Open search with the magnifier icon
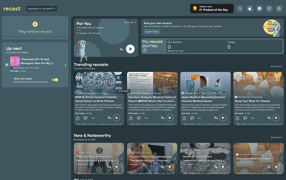Viewport: 286px width, 180px height. click(240, 8)
